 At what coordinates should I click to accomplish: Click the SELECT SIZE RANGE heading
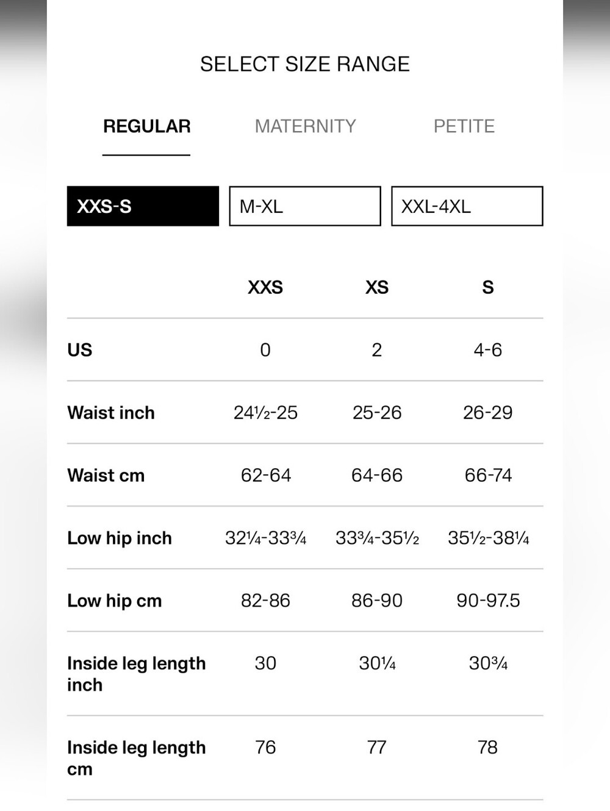[305, 64]
